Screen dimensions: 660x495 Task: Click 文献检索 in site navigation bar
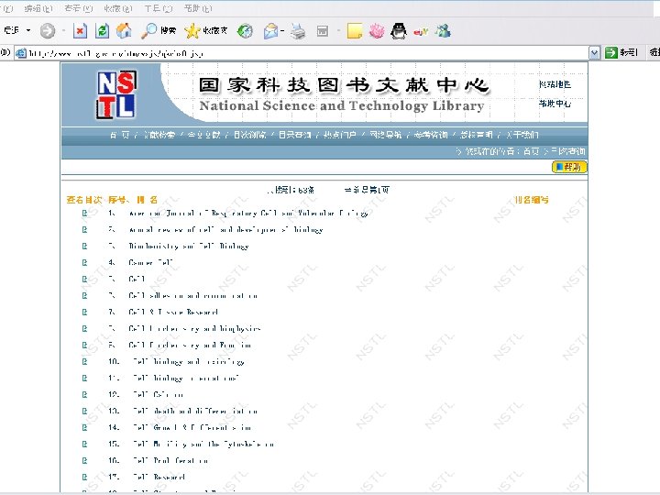tap(159, 135)
